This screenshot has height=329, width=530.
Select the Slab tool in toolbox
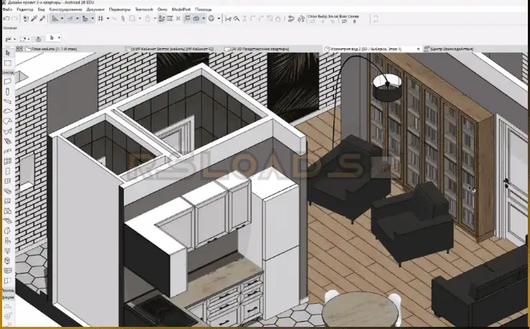point(8,111)
